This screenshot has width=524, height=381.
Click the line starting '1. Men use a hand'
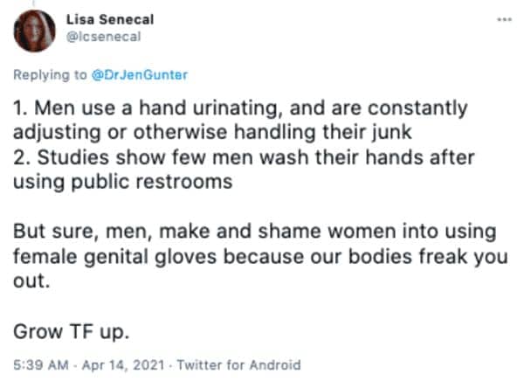[x=240, y=108]
